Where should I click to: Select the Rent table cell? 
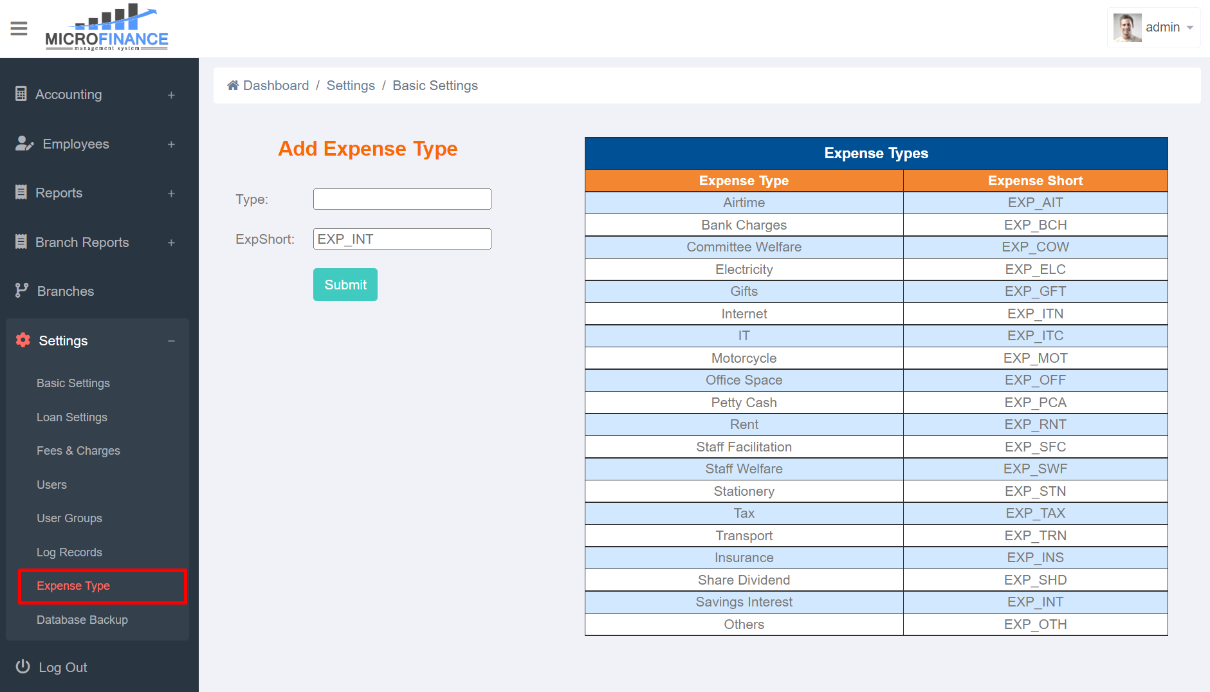coord(744,424)
